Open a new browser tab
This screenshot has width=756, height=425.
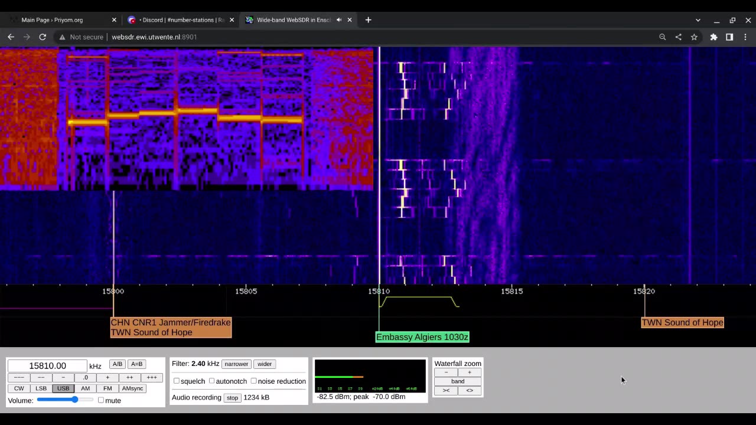click(x=368, y=19)
